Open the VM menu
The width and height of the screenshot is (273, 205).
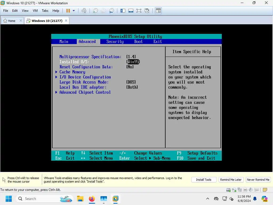click(x=35, y=11)
